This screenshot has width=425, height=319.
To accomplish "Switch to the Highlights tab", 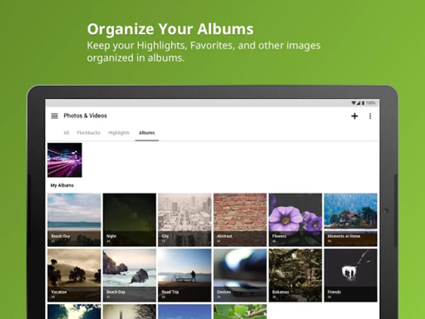I will [x=119, y=133].
